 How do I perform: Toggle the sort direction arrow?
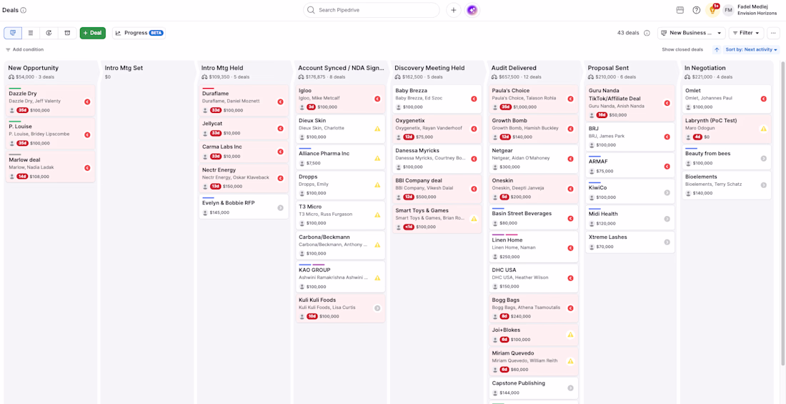tap(717, 49)
